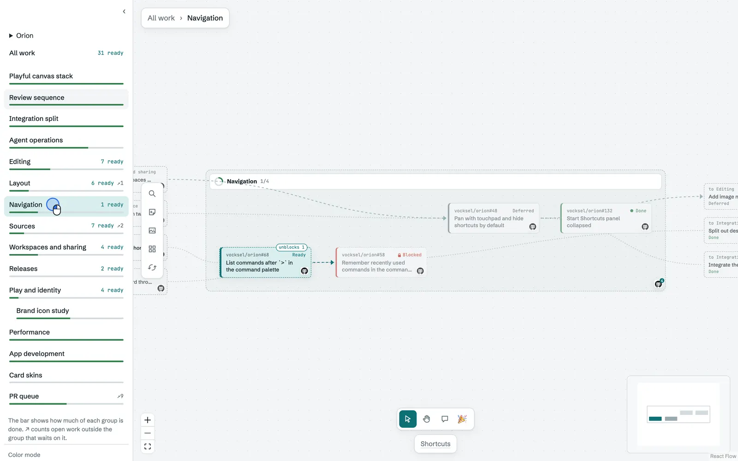Open the Shortcuts panel button
This screenshot has width=738, height=461.
(x=435, y=444)
